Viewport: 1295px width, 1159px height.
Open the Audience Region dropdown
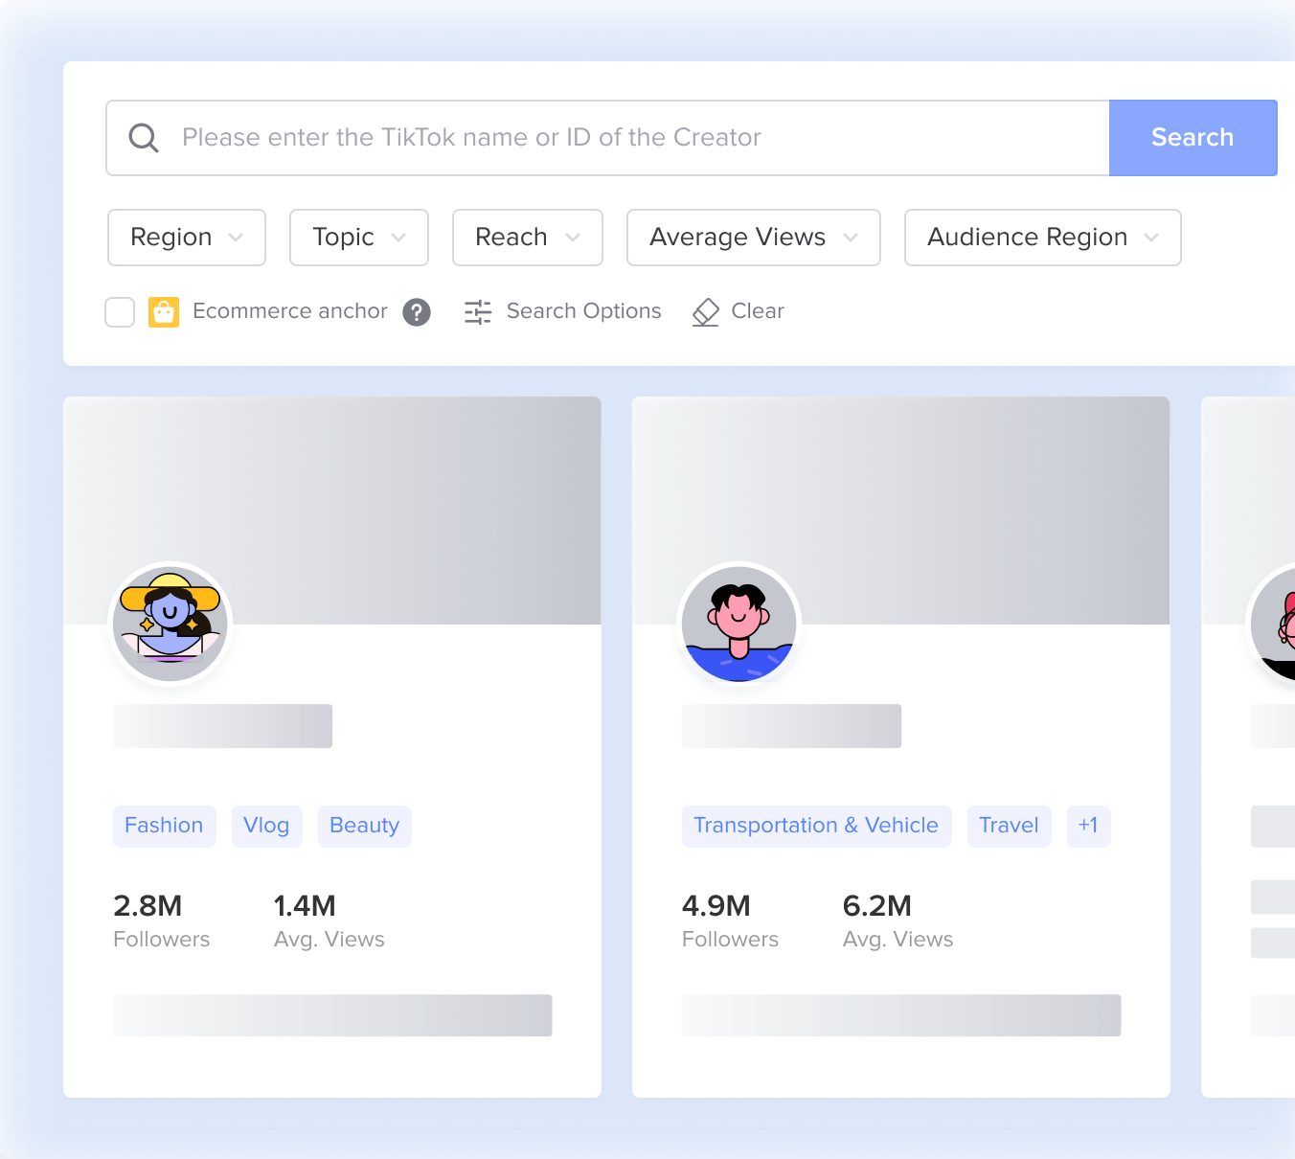click(x=1042, y=237)
